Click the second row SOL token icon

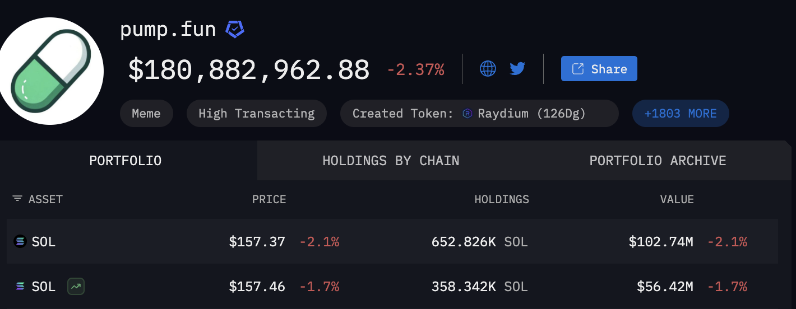tap(20, 287)
